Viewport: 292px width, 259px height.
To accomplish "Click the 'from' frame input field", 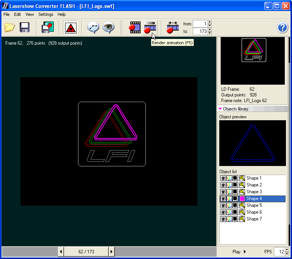I will (200, 24).
